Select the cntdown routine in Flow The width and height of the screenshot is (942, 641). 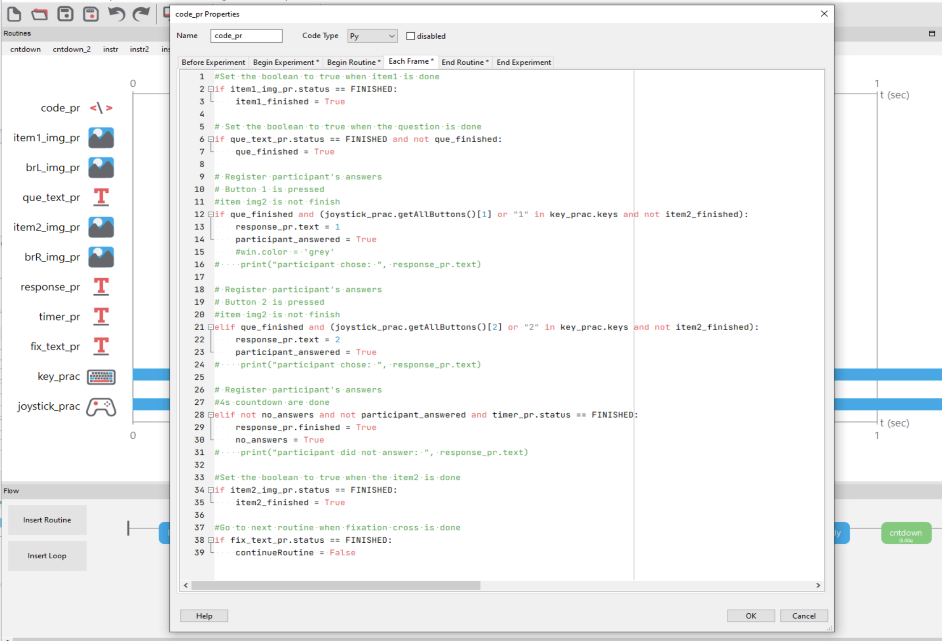tap(906, 533)
